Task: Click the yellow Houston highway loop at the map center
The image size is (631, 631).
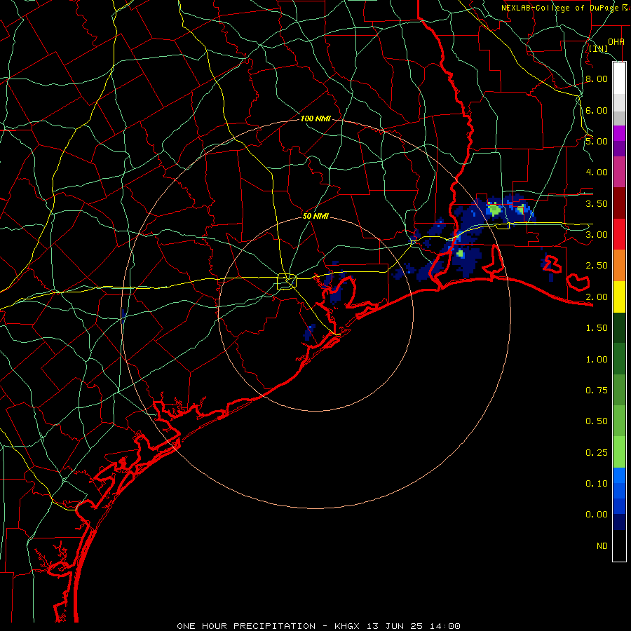Action: tap(287, 281)
